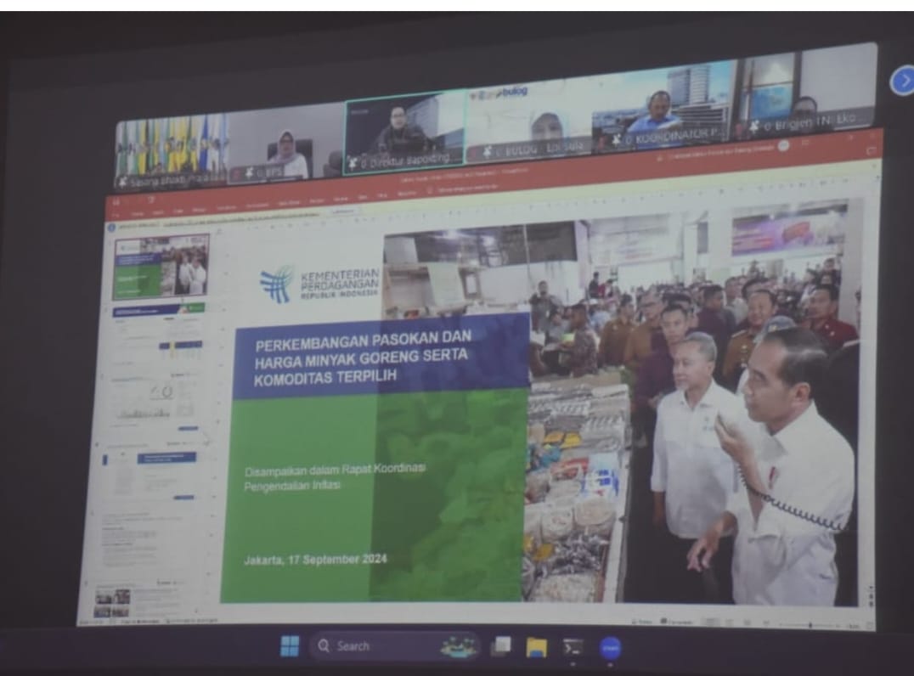Click in the taskbar Search box

click(x=374, y=646)
